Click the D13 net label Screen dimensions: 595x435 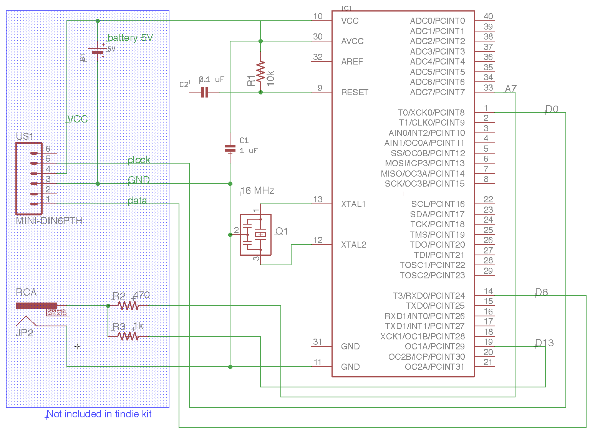coord(545,343)
